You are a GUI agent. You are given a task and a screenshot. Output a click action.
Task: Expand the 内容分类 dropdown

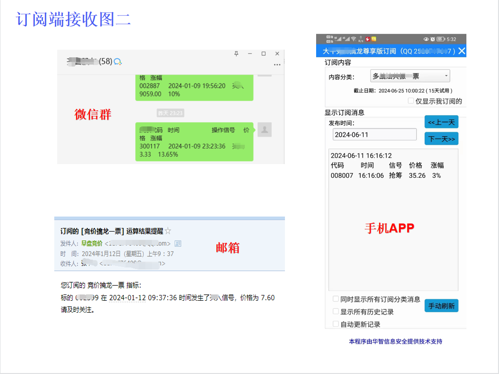446,76
